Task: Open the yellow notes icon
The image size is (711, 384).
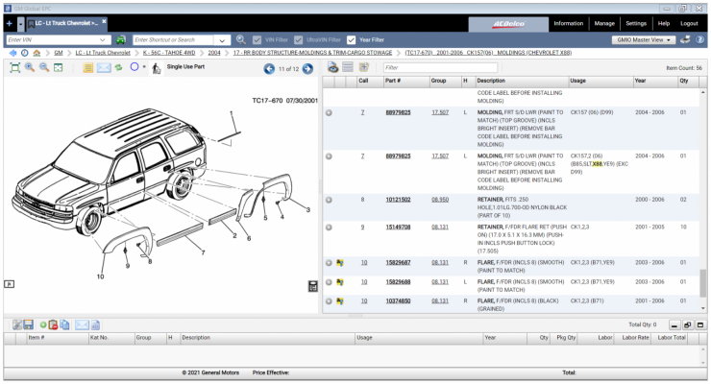Action: point(88,68)
